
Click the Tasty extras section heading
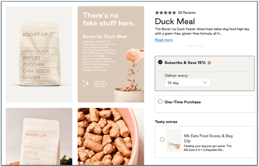166,122
